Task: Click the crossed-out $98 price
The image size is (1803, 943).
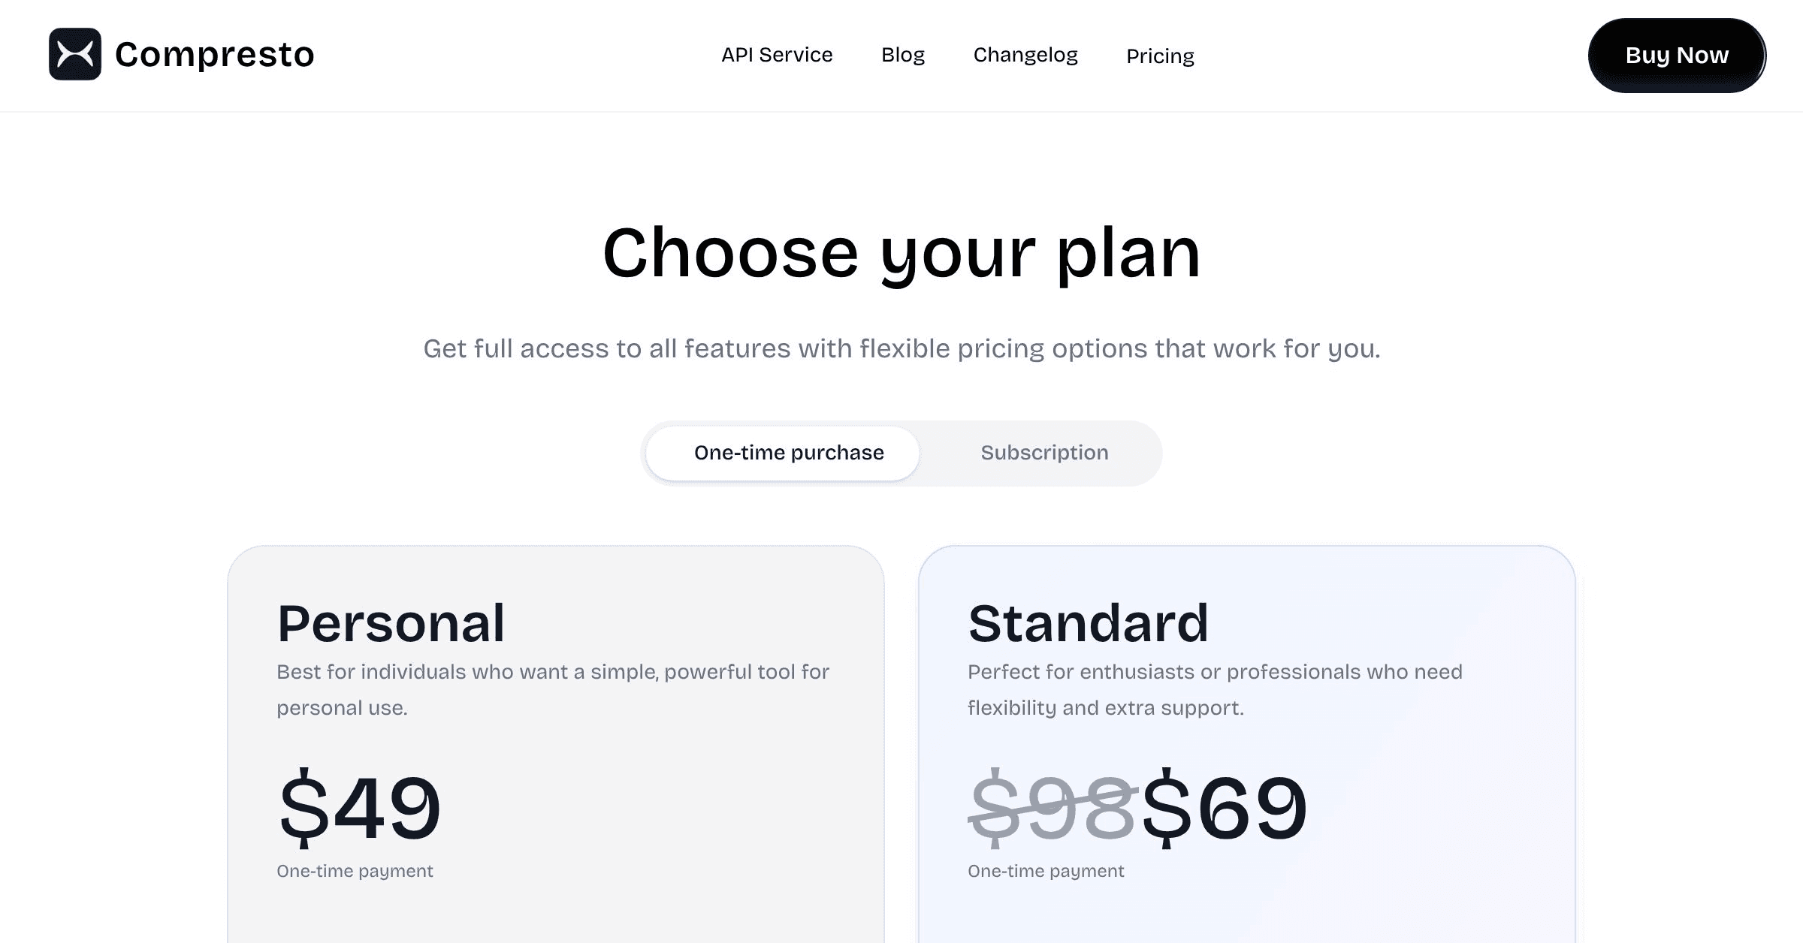Action: [1052, 808]
